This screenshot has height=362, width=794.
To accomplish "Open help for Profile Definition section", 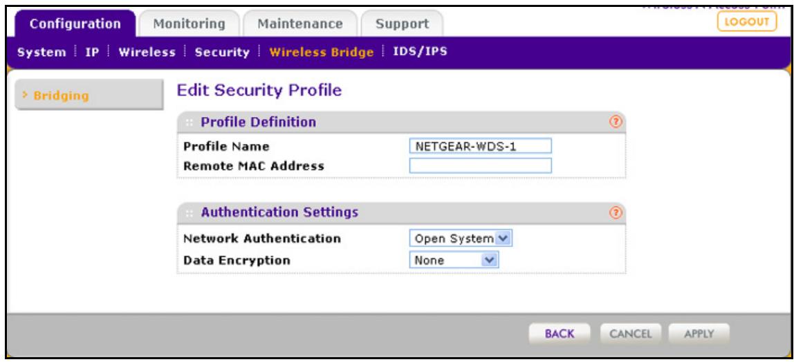I will pos(616,123).
